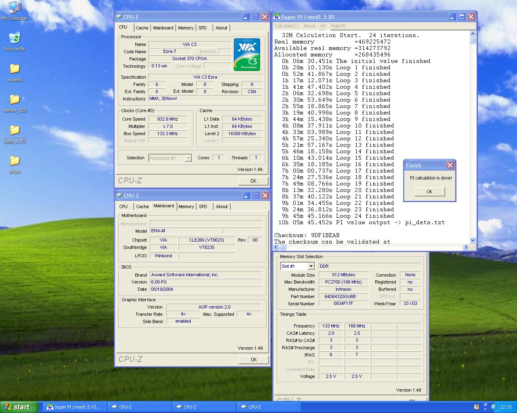
Task: Switch to Super PI taskbar button
Action: (74, 407)
